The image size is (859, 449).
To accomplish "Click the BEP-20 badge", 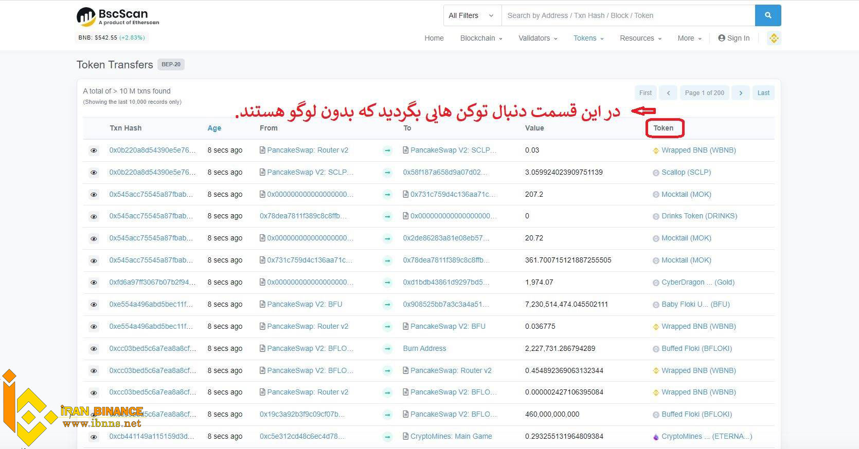I will (x=171, y=65).
